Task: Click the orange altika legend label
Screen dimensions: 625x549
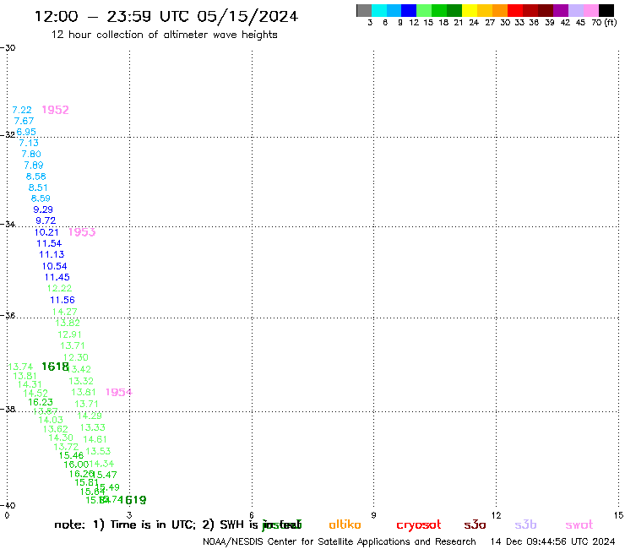Action: click(x=345, y=525)
